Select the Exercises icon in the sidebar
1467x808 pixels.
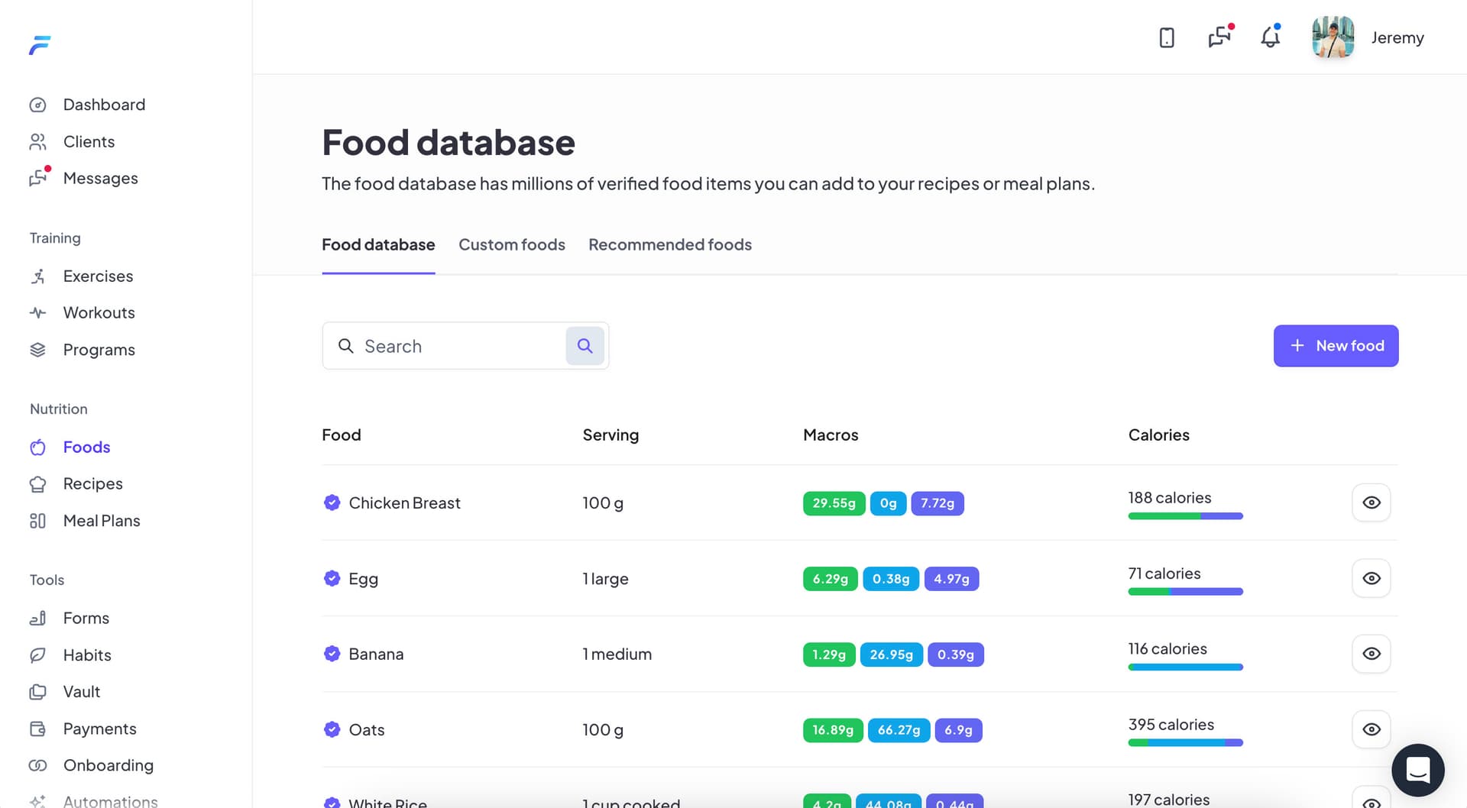coord(38,276)
